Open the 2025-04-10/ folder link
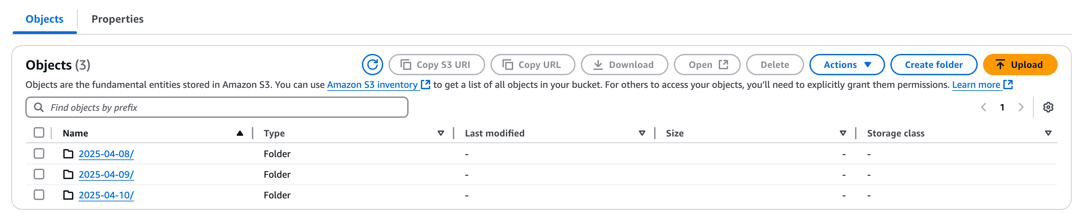Image resolution: width=1077 pixels, height=213 pixels. pos(106,195)
